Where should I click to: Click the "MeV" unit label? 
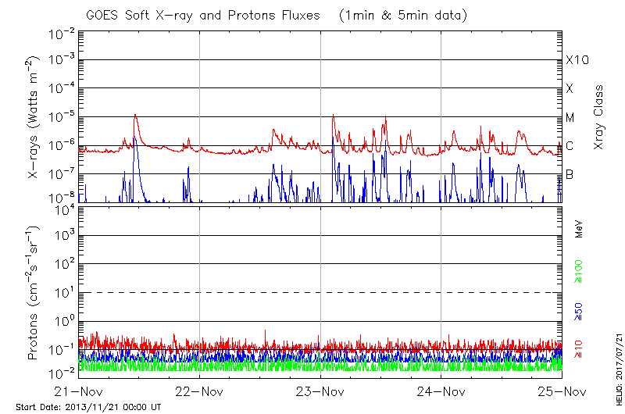coord(580,228)
